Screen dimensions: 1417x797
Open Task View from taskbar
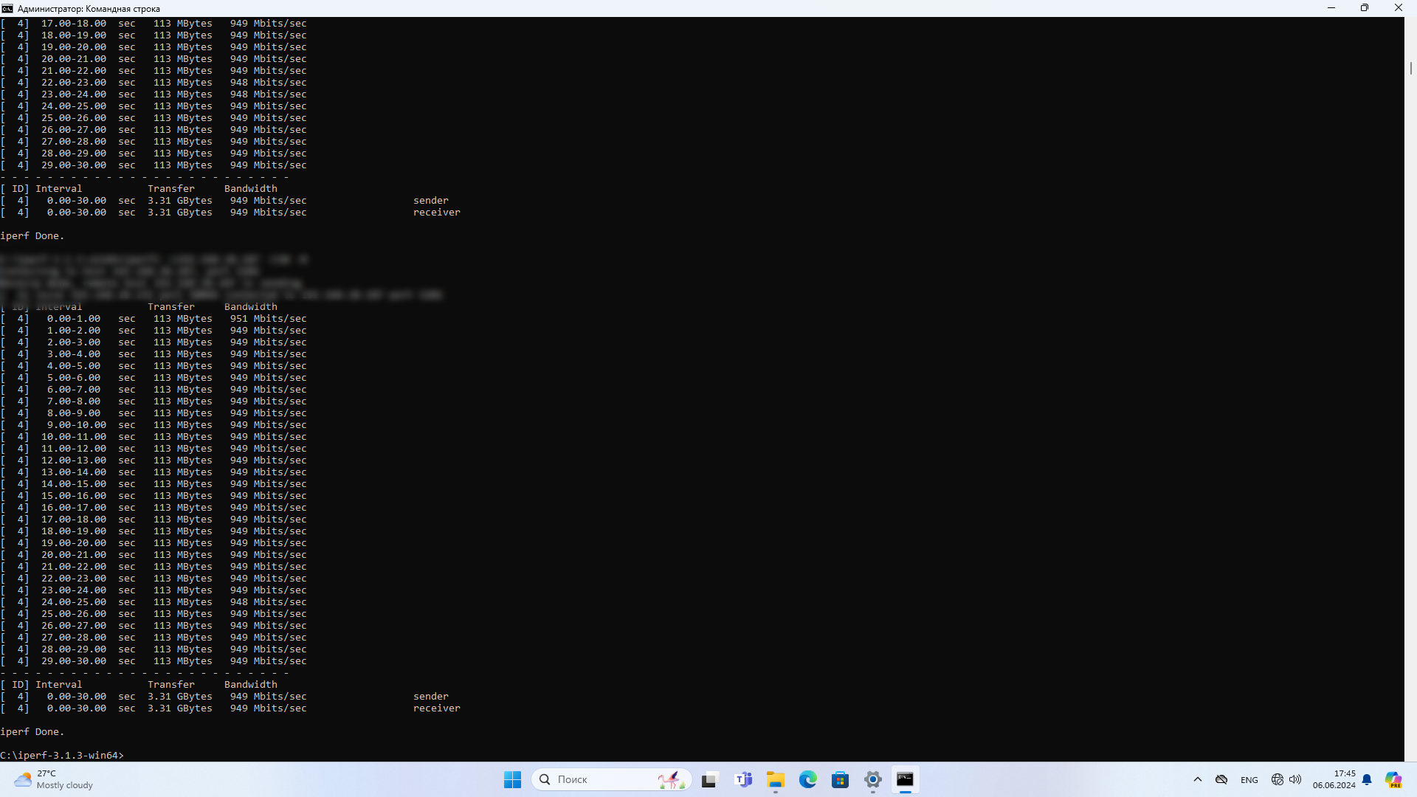point(709,779)
